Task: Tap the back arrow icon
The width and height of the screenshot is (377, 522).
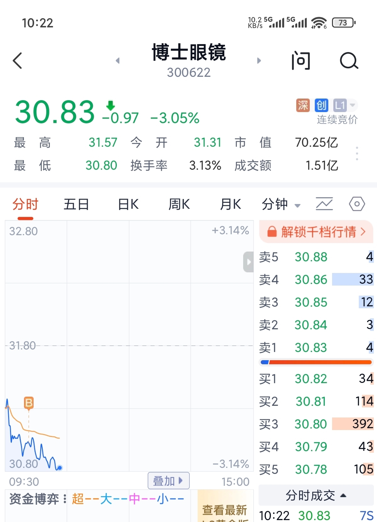Action: [18, 60]
